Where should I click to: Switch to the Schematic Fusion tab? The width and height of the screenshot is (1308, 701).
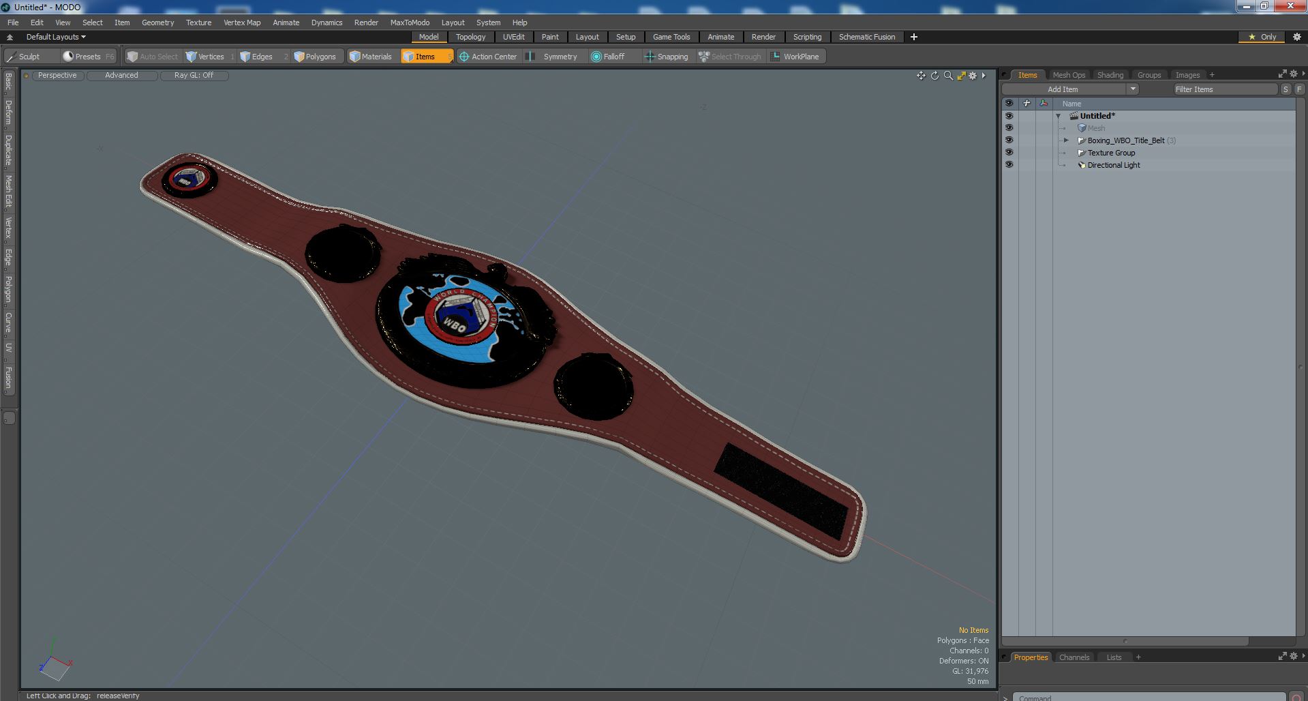[x=867, y=37]
